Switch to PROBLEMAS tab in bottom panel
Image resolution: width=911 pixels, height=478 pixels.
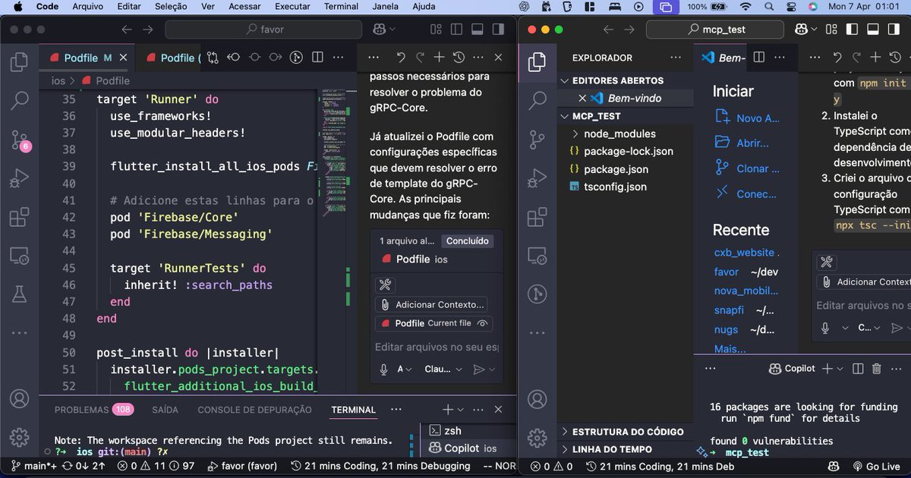tap(93, 410)
